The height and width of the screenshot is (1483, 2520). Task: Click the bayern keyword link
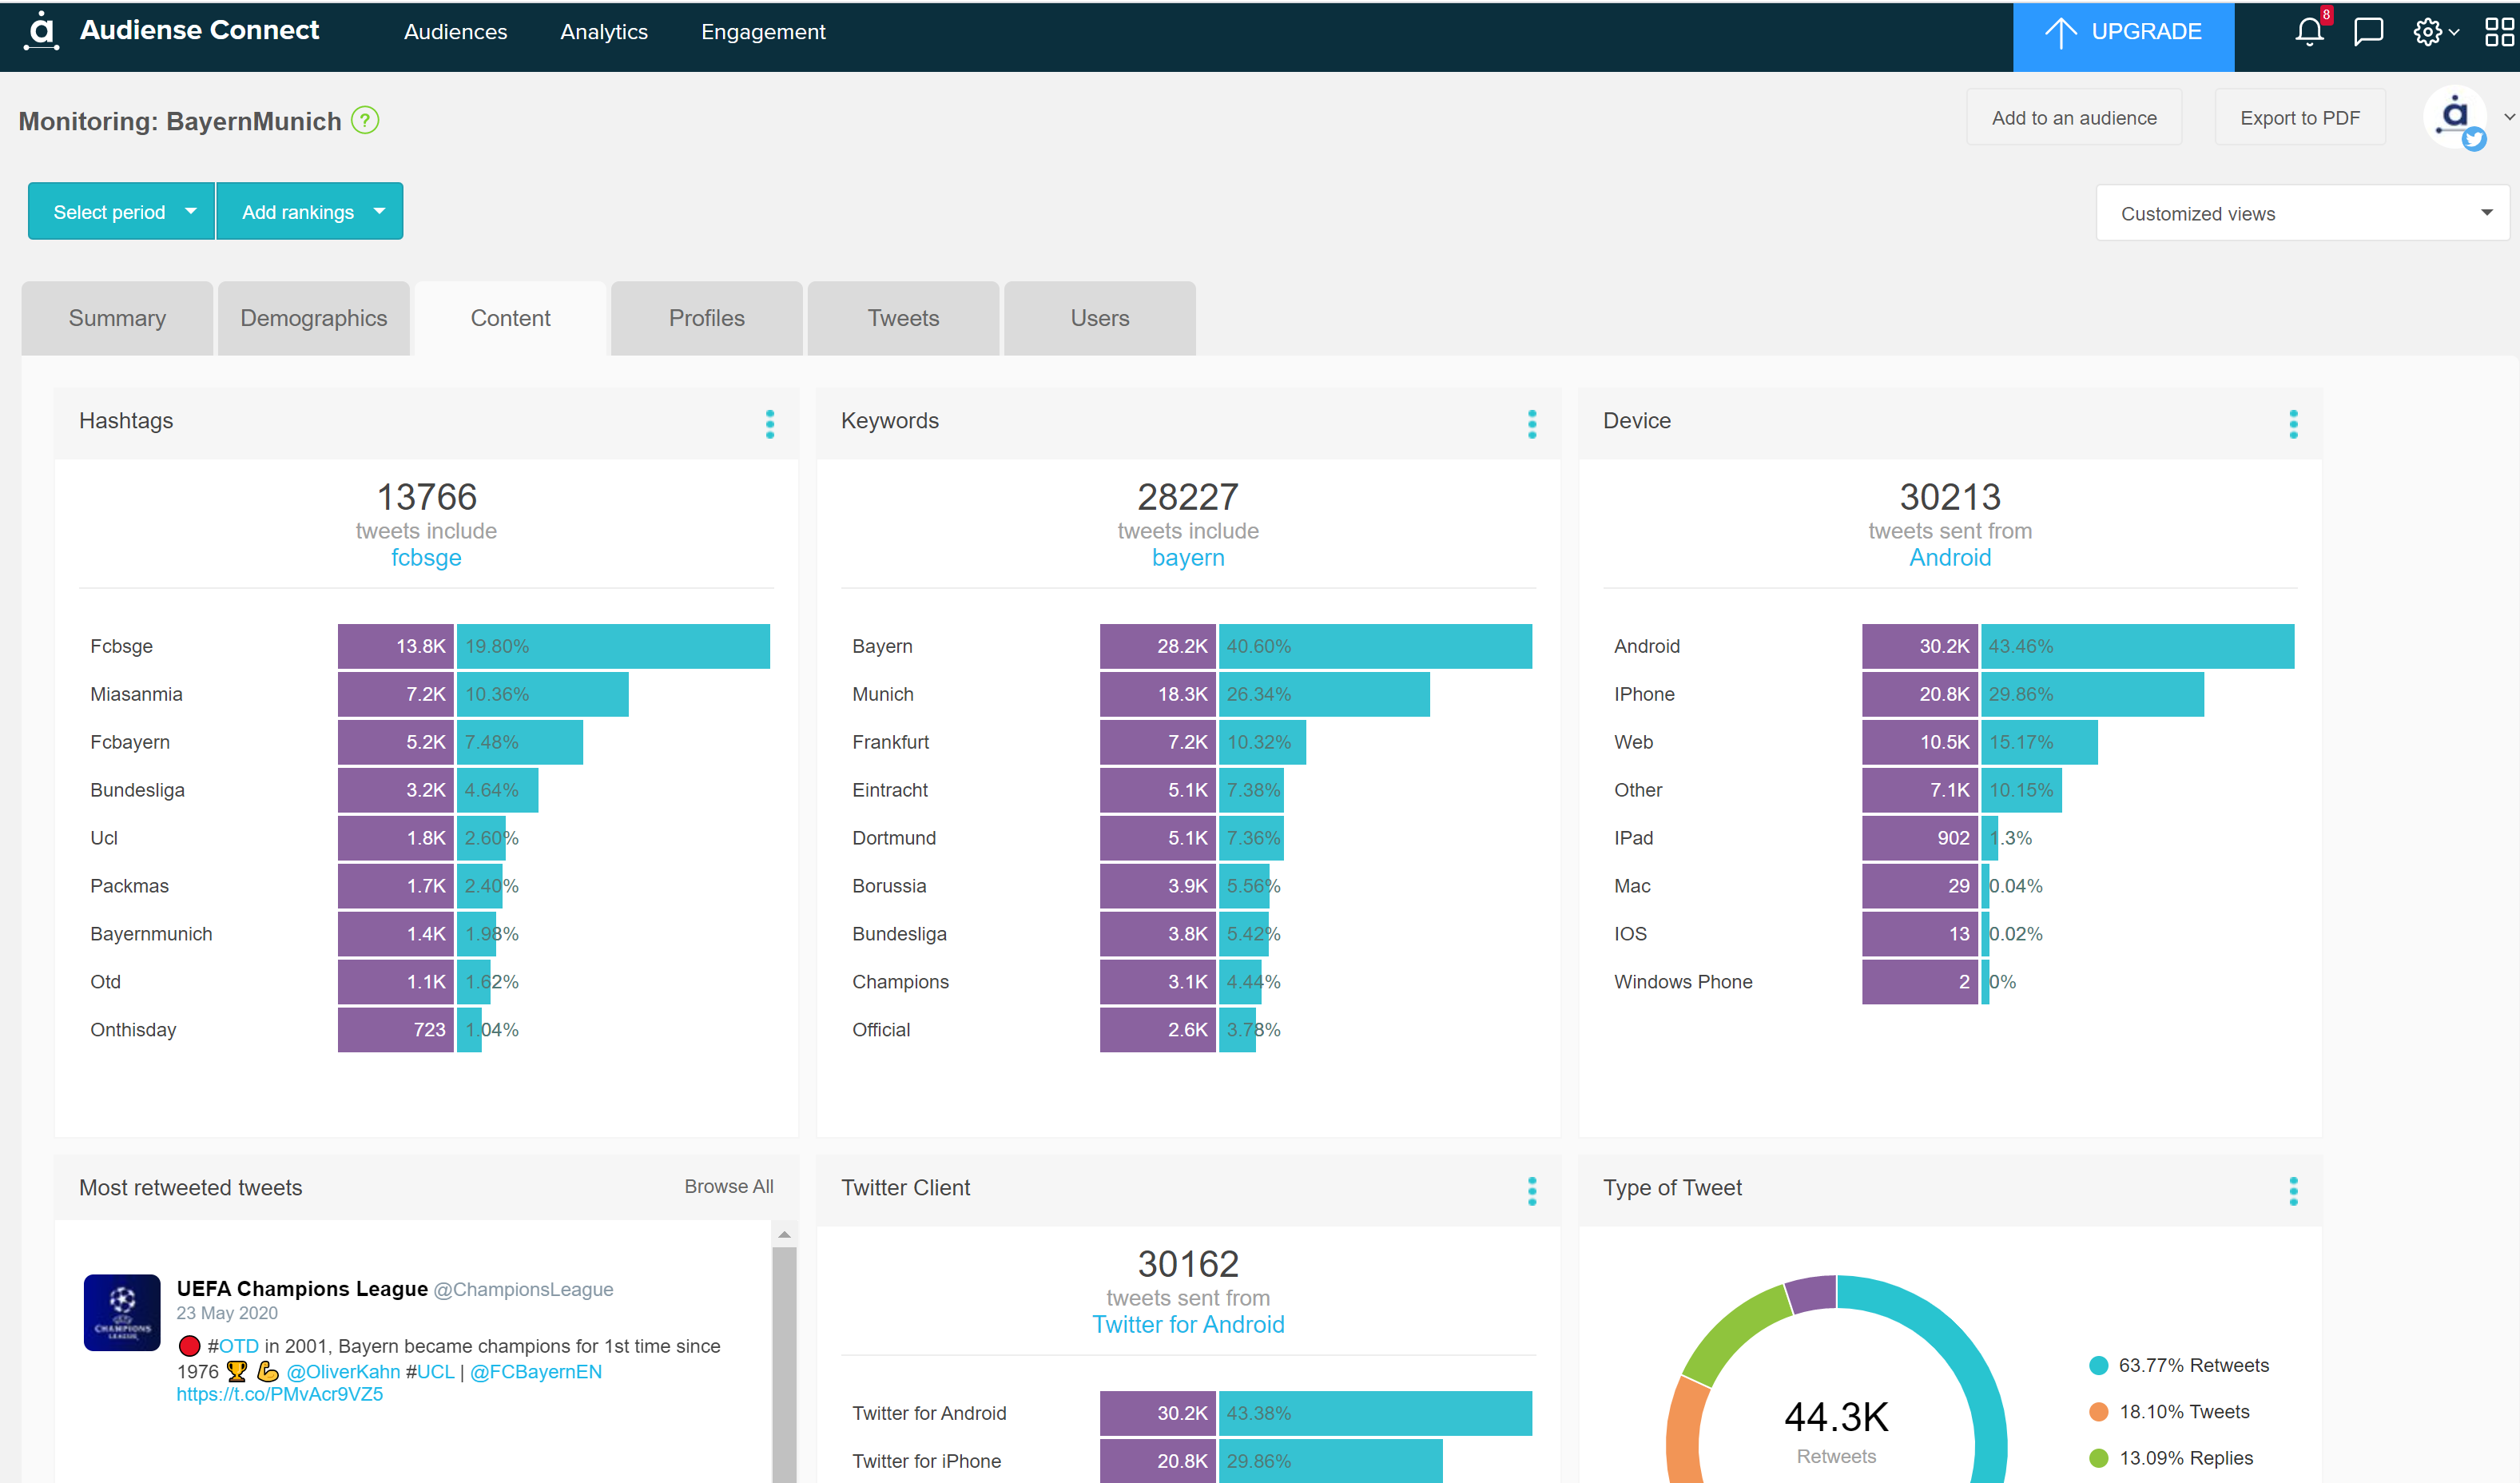(1188, 557)
